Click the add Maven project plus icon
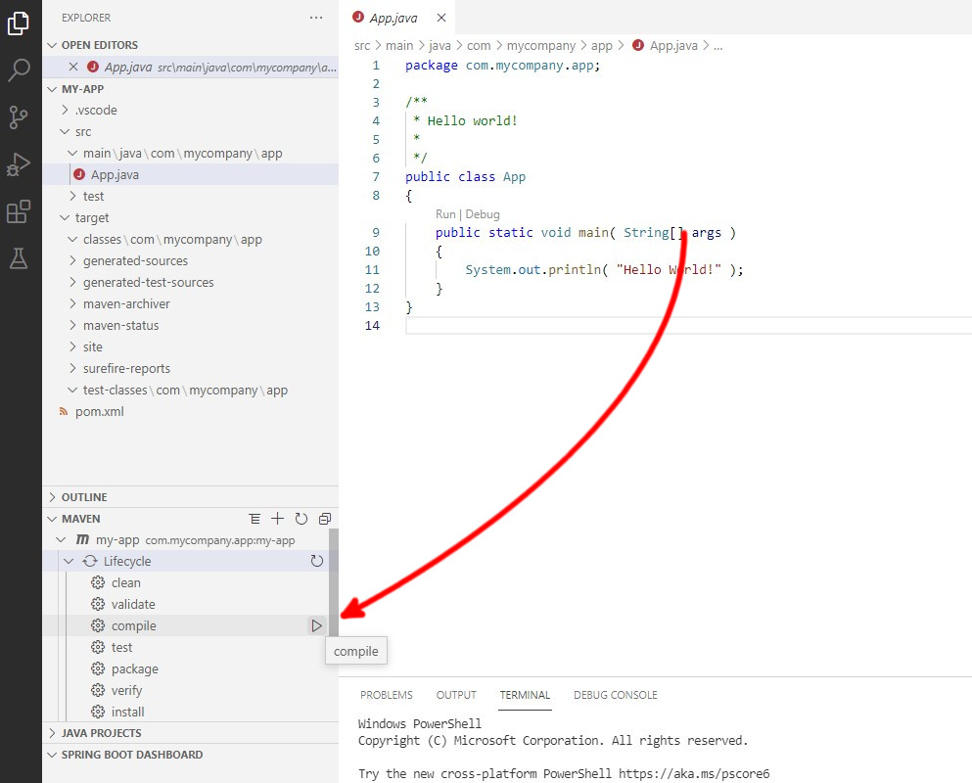 [278, 519]
